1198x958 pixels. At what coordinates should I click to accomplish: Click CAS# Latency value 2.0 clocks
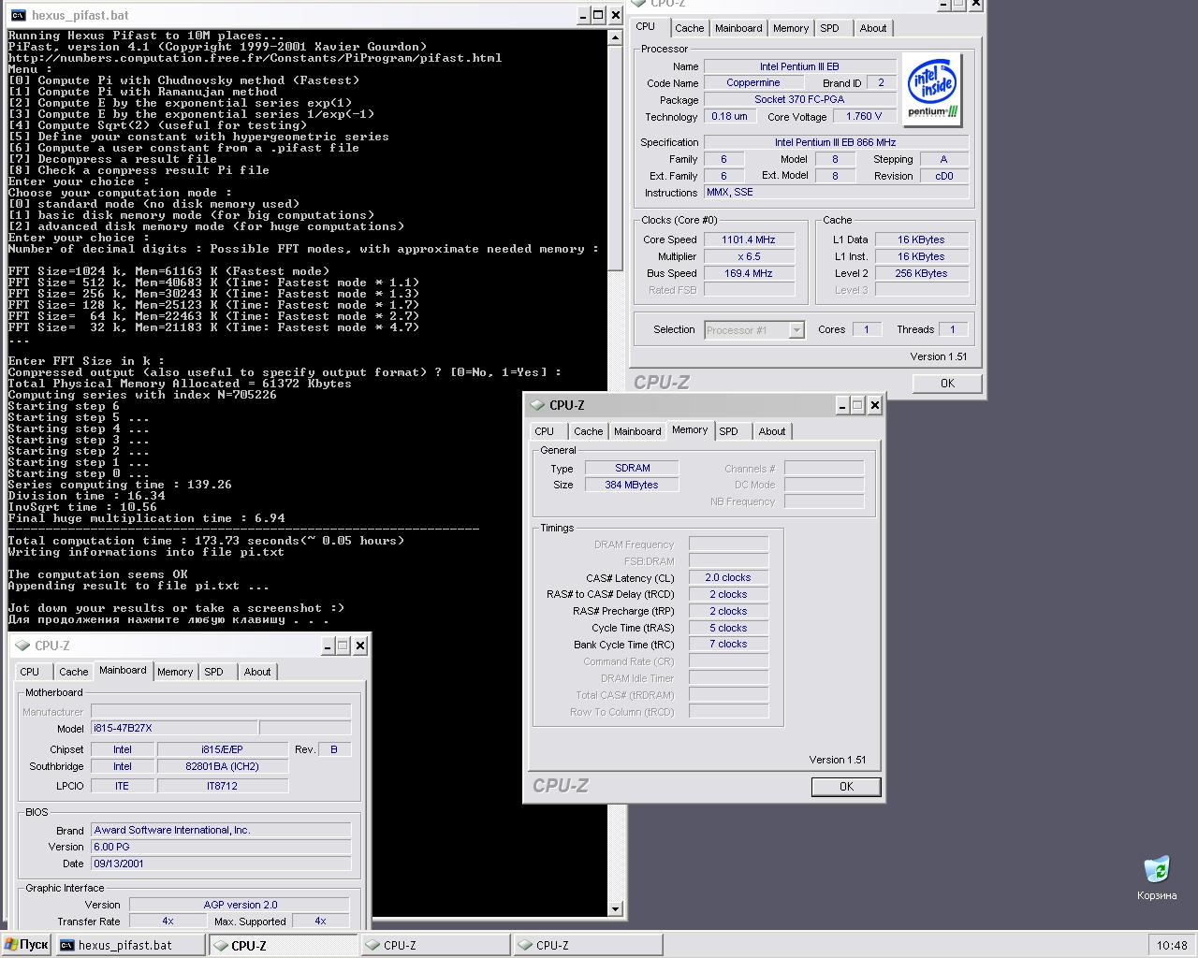728,577
